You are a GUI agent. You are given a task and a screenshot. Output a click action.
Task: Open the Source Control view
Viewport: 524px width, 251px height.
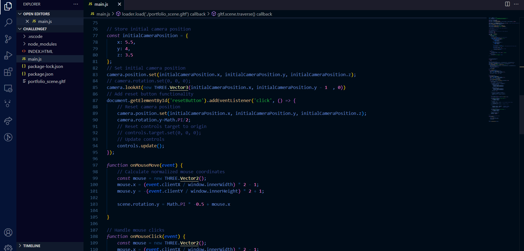[x=8, y=39]
